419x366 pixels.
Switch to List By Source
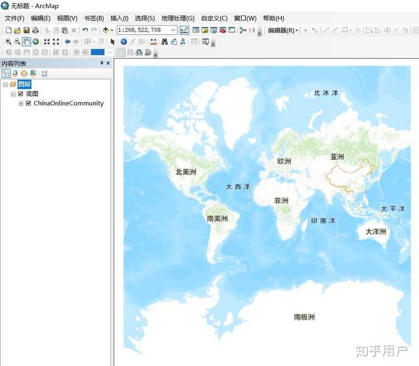point(15,73)
